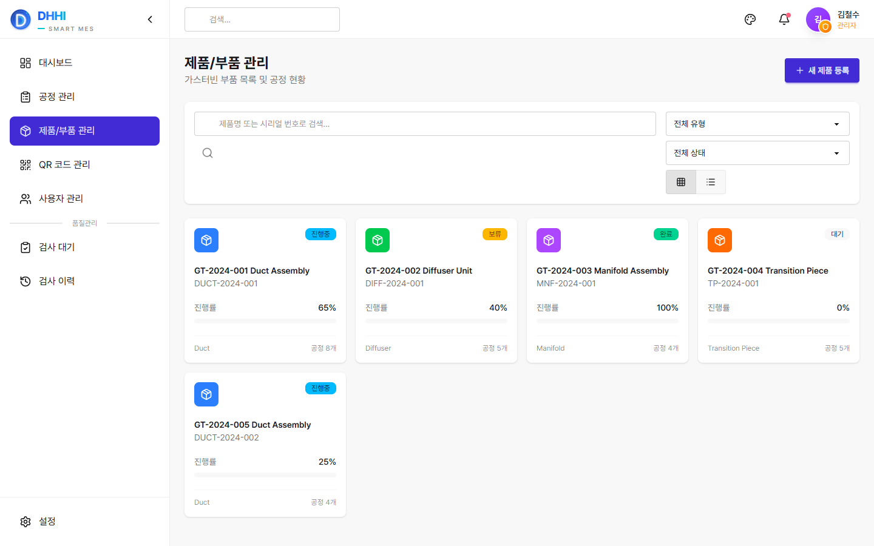Click the 65% progress bar

[265, 321]
